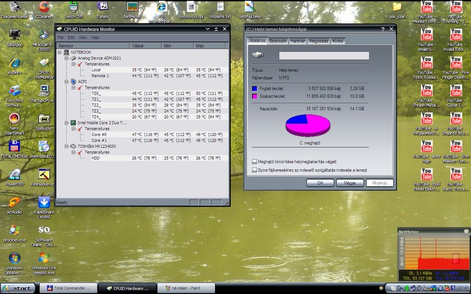The height and width of the screenshot is (294, 471).
Task: Launch IsoBuster from the desktop
Action: coord(44,121)
